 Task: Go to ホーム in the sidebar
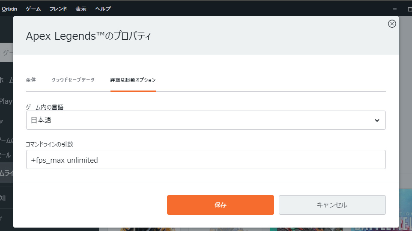point(6,80)
